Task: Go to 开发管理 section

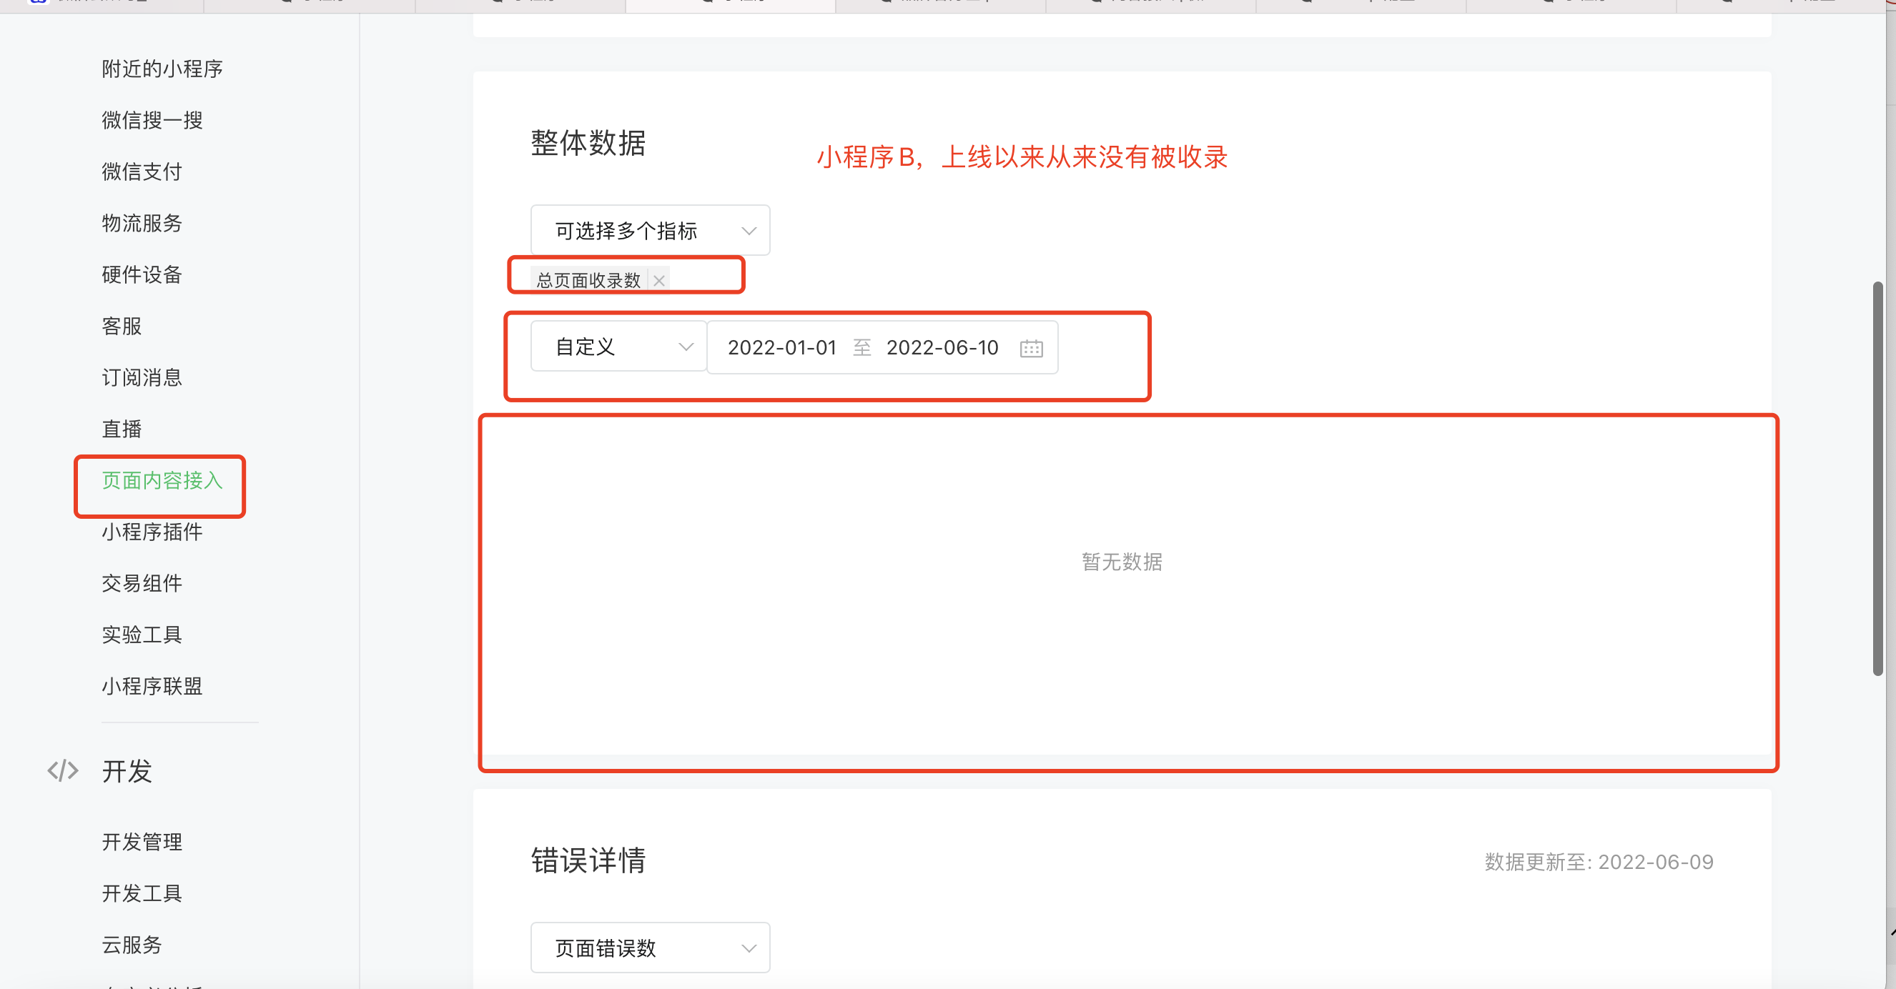Action: [142, 842]
